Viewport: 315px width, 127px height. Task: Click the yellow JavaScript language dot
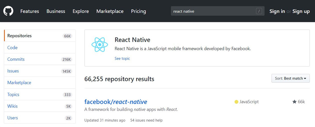click(x=236, y=102)
